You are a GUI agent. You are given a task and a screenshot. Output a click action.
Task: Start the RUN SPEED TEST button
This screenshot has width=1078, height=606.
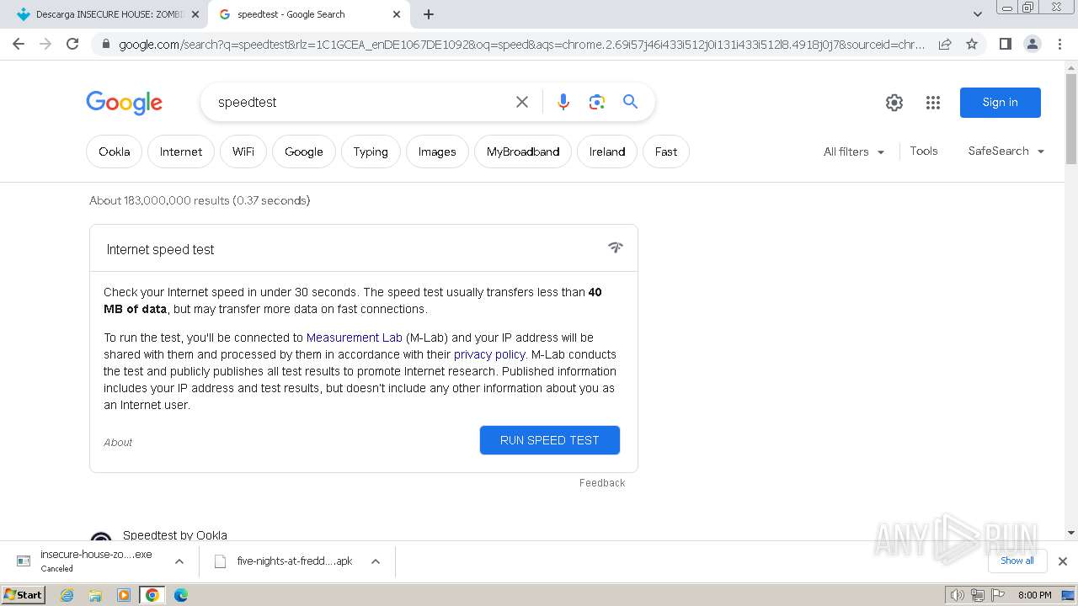(x=550, y=440)
